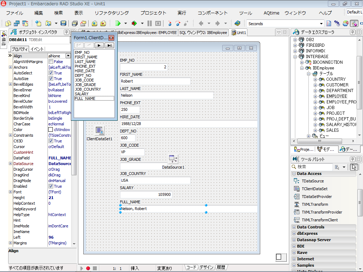Viewport: 363px width, 272px height.
Task: Click the AQtime percent clock icon
Action: [337, 23]
